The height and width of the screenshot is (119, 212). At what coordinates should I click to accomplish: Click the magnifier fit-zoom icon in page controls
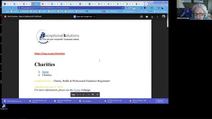pyautogui.click(x=93, y=95)
